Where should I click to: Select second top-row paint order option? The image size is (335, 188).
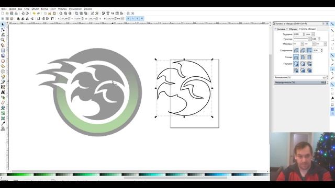click(303, 64)
